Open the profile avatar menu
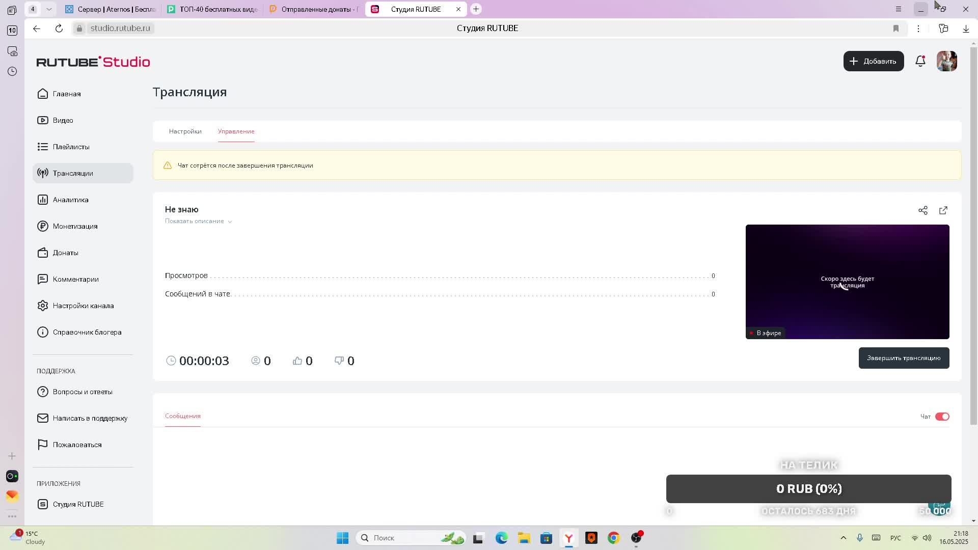The image size is (978, 550). click(946, 61)
